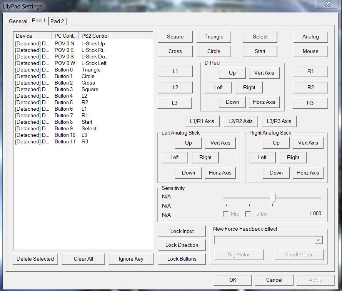342x291 pixels.
Task: Click Right Analog Stick Horiz Axis
Action: [308, 173]
